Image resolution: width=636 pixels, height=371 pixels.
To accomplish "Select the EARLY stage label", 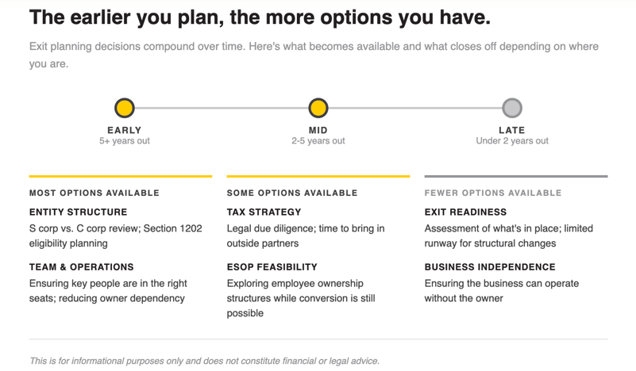I will click(x=125, y=130).
